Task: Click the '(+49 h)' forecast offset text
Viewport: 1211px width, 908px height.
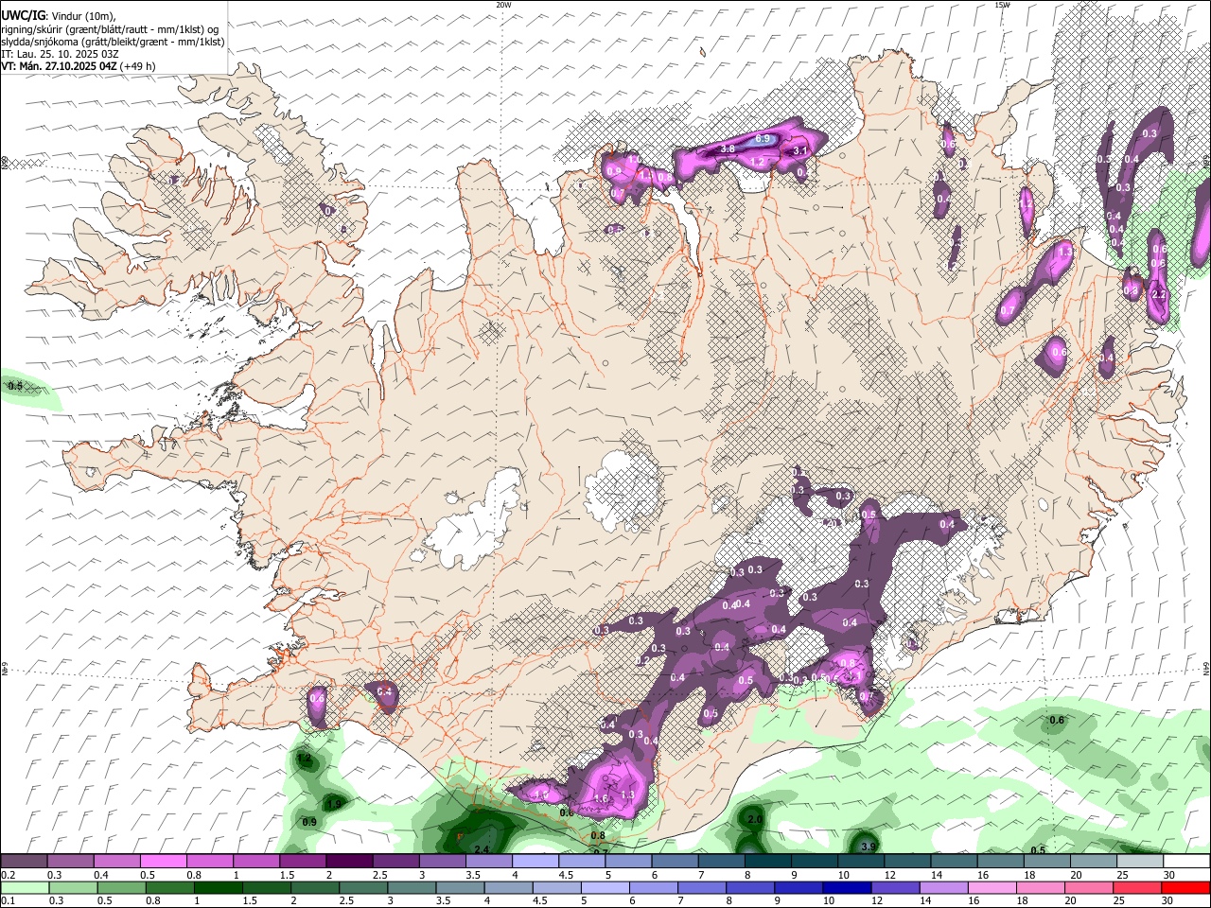Action: (x=138, y=66)
